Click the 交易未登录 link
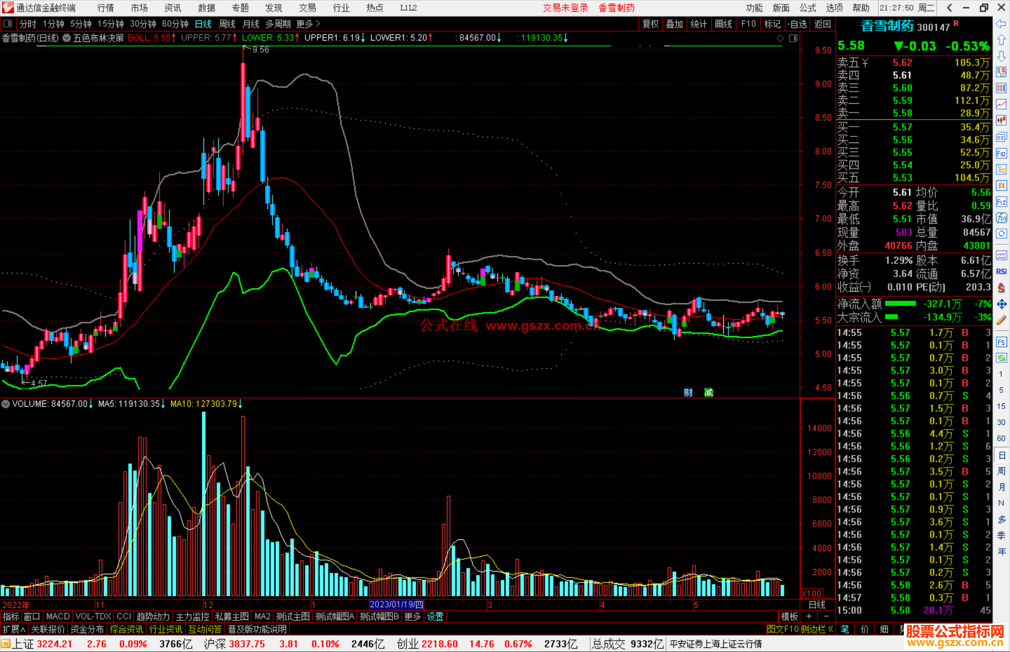The height and width of the screenshot is (652, 1010). 565,8
